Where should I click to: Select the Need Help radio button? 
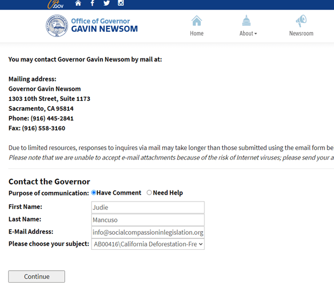point(149,192)
